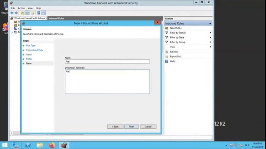
Task: Click the Help icon in Actions pane
Action: pos(167,61)
